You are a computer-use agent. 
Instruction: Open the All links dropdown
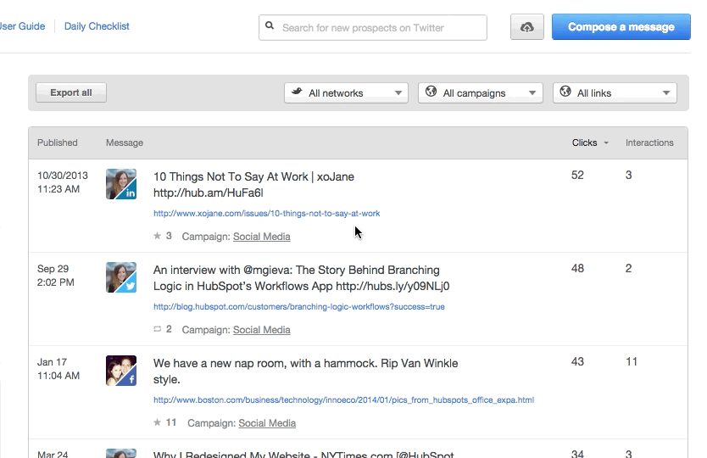(615, 93)
